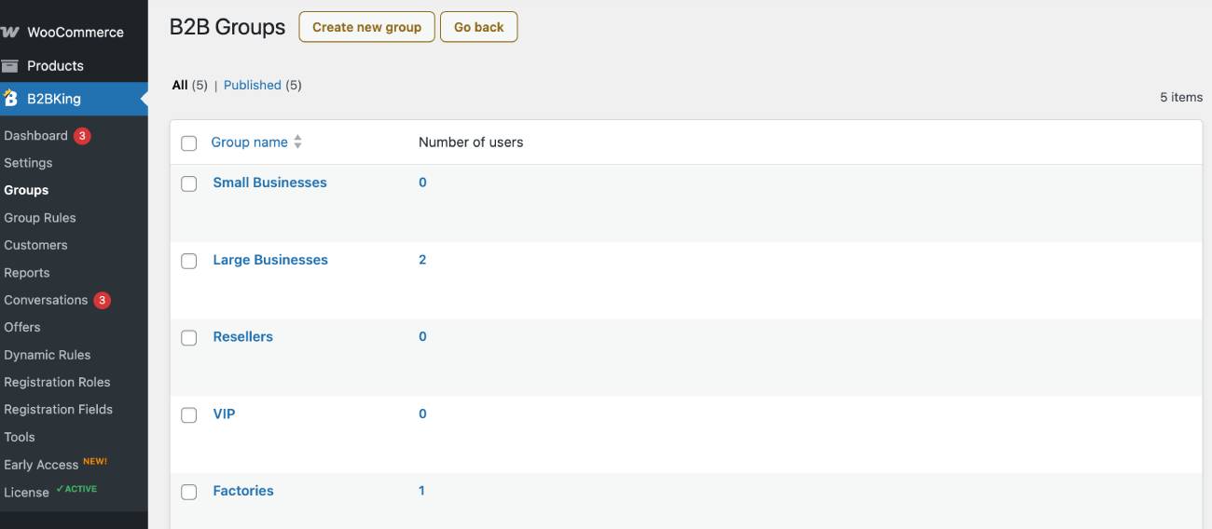This screenshot has height=529, width=1212.
Task: Go to Registration Fields menu item
Action: coord(58,409)
